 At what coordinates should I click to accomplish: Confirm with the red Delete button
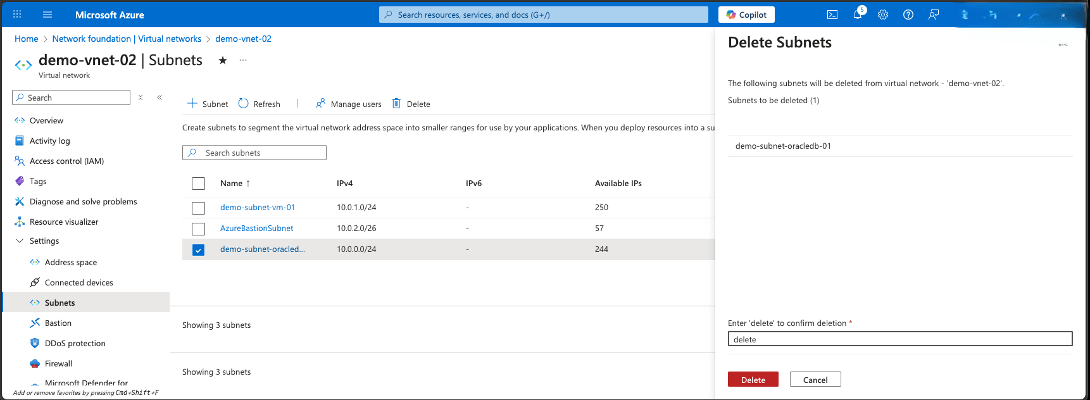[x=753, y=380]
